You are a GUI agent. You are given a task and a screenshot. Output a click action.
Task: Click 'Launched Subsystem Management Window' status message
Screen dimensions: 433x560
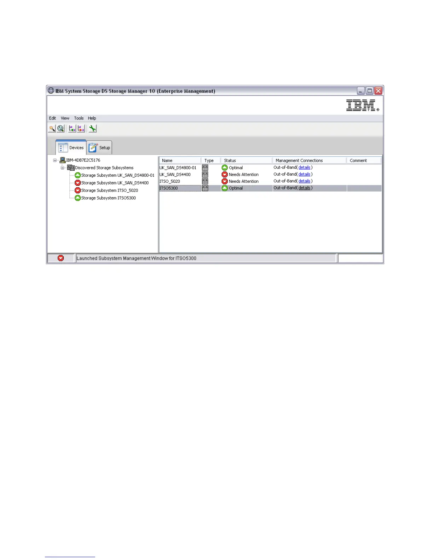pyautogui.click(x=137, y=258)
